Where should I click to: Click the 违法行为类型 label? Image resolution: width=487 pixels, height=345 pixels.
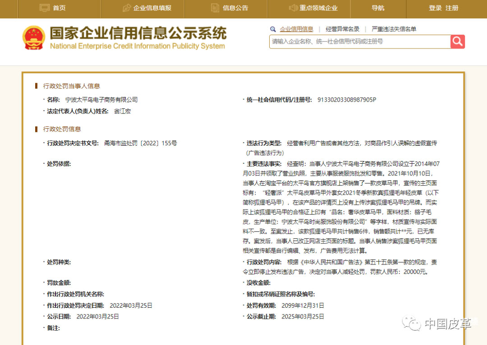(x=264, y=143)
